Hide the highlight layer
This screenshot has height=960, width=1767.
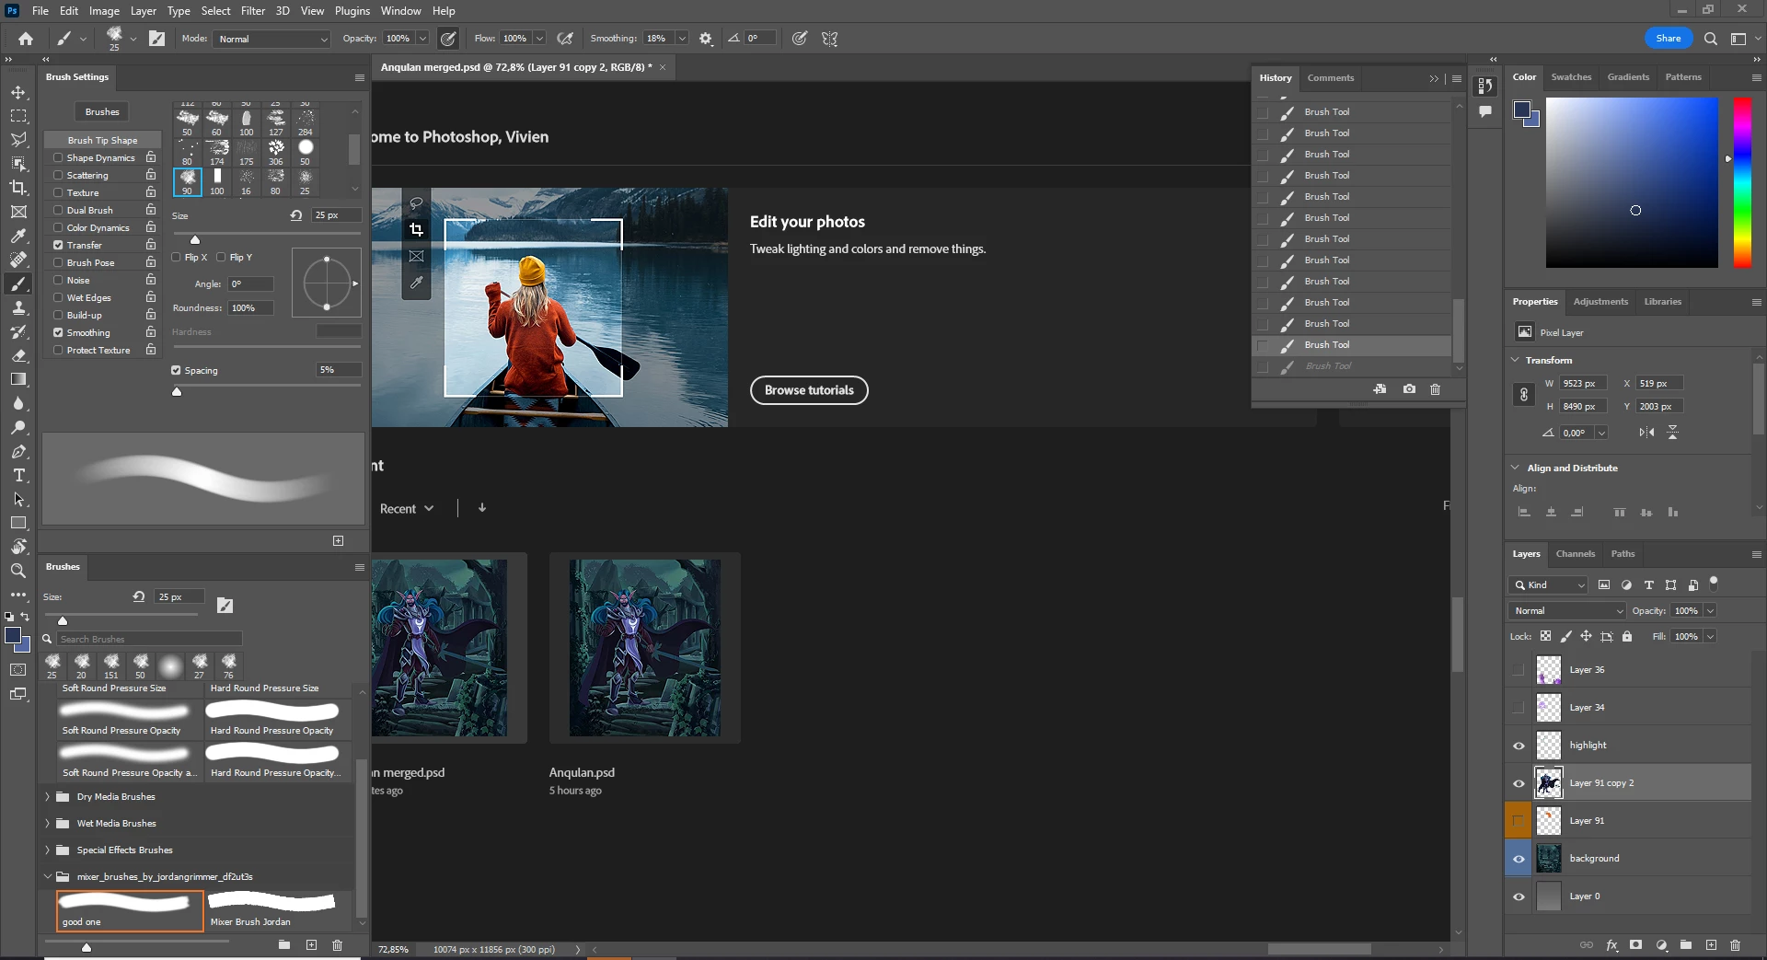1519,746
